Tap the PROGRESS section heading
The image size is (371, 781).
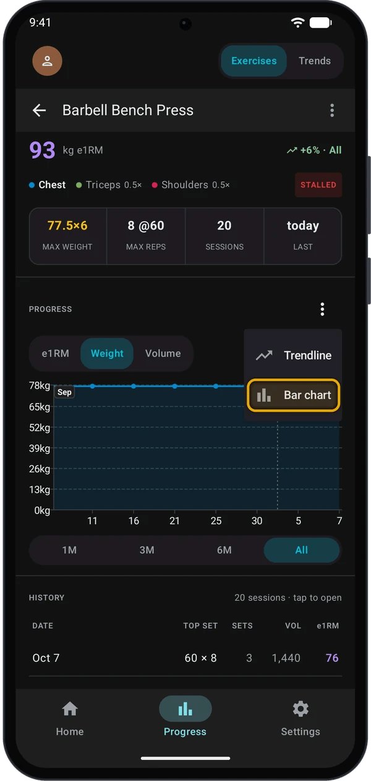point(51,309)
